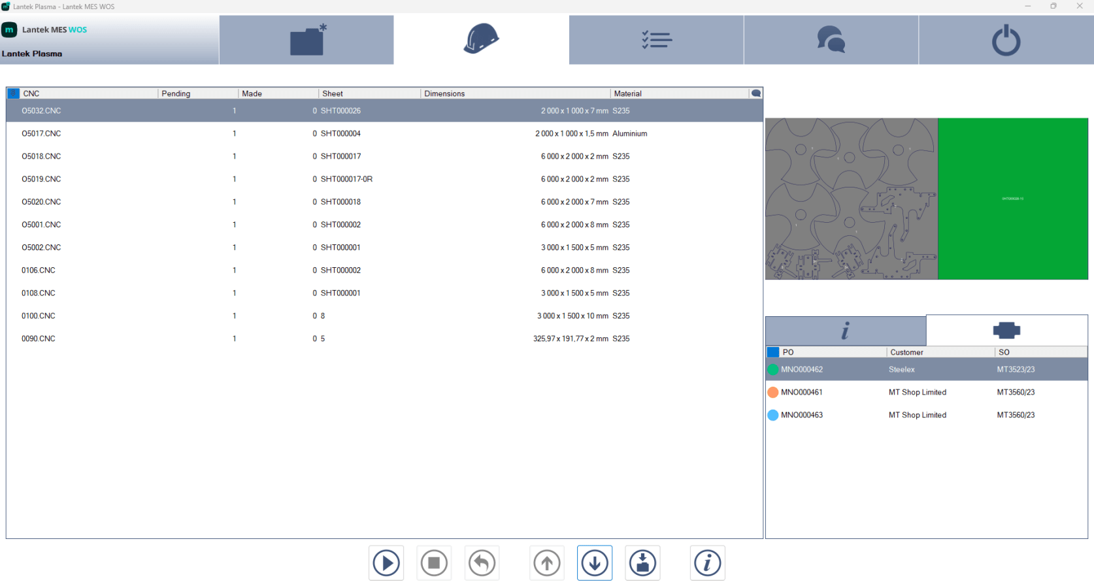
Task: Click the undo arrow button
Action: tap(482, 563)
